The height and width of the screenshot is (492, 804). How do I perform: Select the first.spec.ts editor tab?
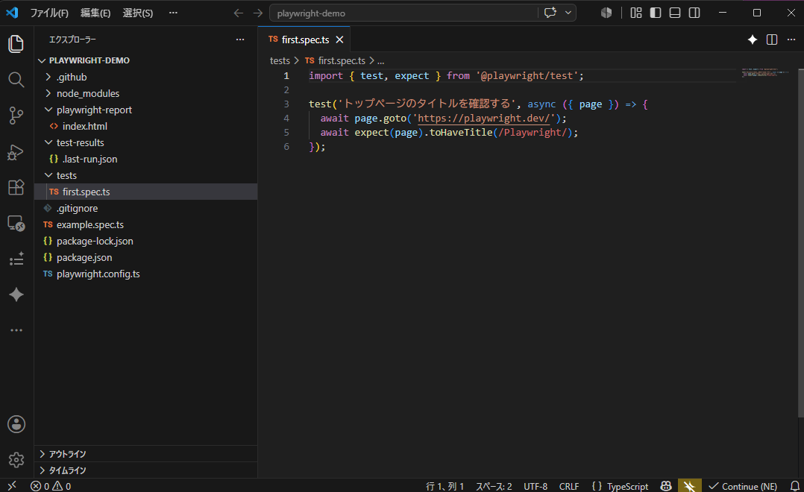pos(304,40)
